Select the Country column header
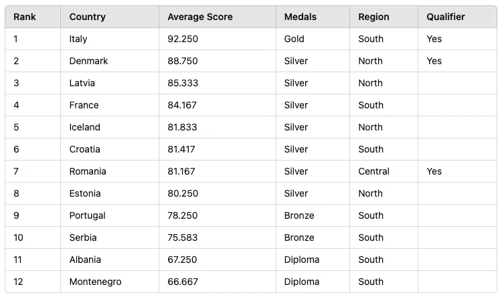 click(x=87, y=17)
